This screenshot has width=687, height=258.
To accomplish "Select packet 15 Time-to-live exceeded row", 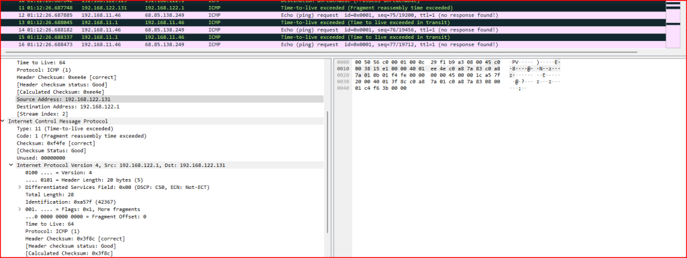I will pyautogui.click(x=332, y=37).
